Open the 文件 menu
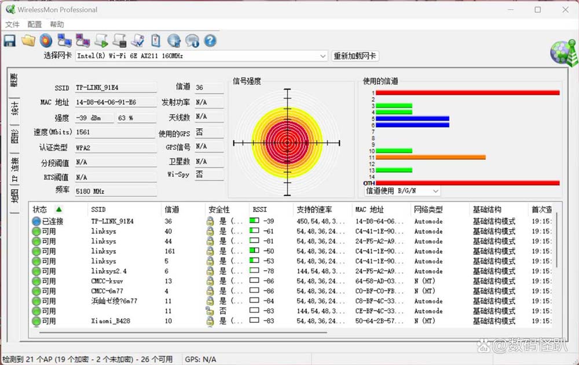The image size is (579, 365). click(x=12, y=24)
